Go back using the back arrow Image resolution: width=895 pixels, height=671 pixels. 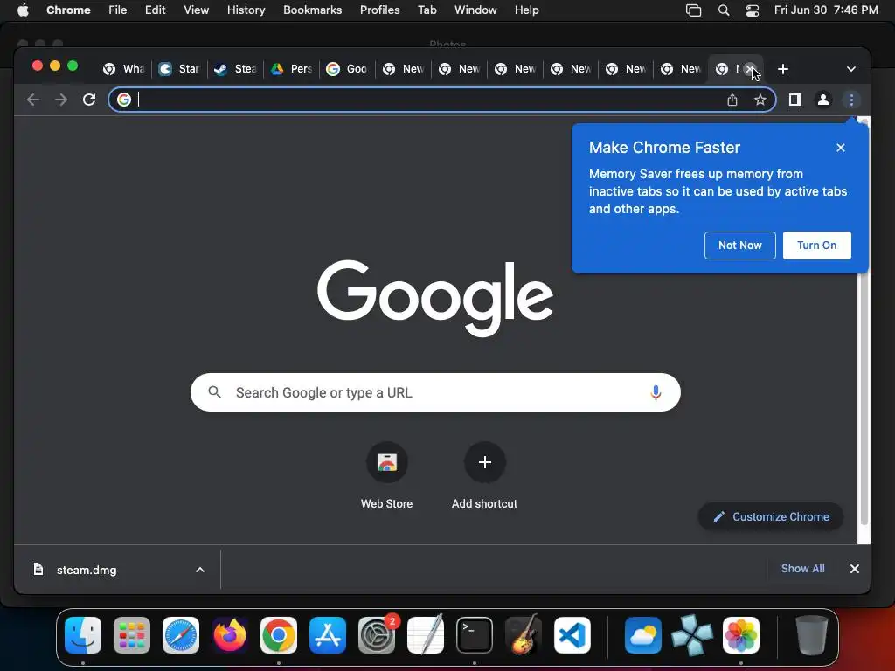[33, 100]
